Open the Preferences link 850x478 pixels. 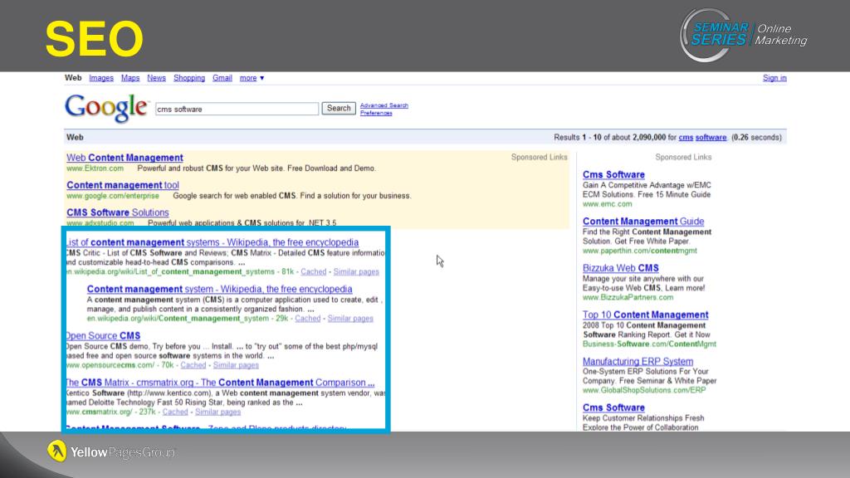[376, 113]
